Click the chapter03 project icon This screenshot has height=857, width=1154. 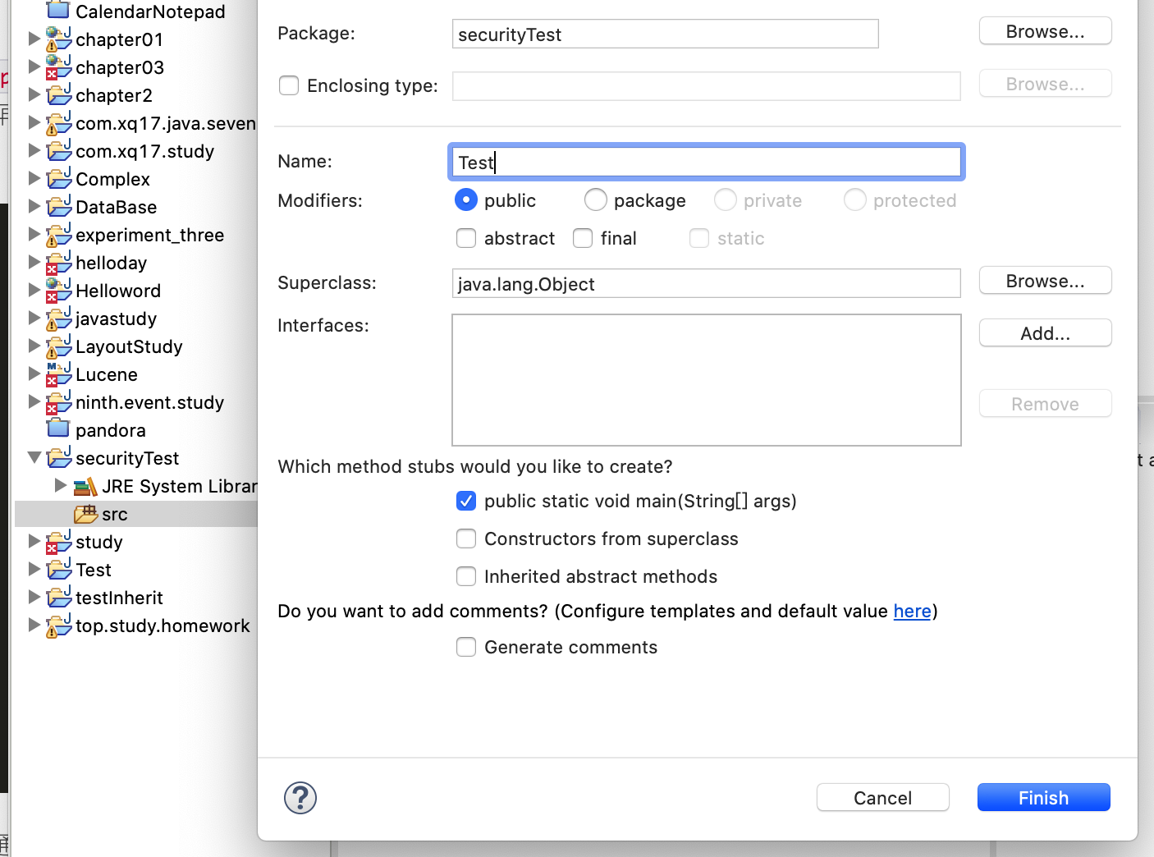pos(58,66)
